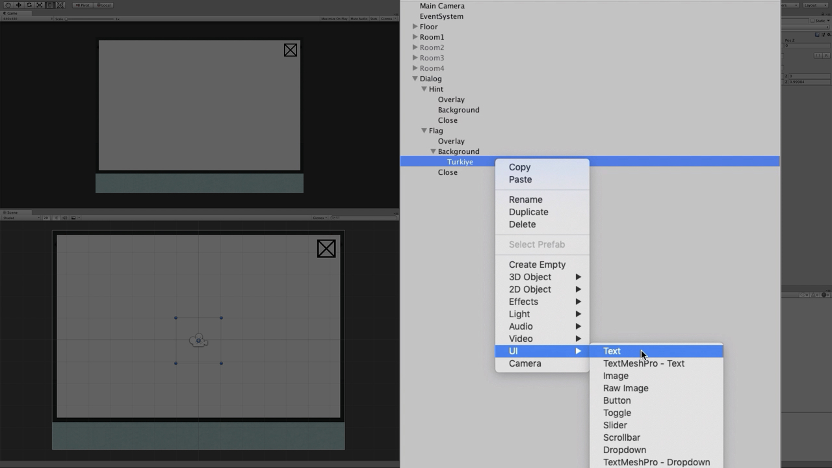Viewport: 832px width, 468px height.
Task: Click the Pos Z input field
Action: coord(806,45)
